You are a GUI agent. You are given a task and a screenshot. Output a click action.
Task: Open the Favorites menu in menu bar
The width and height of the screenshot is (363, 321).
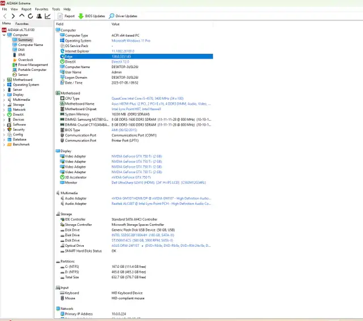(41, 9)
